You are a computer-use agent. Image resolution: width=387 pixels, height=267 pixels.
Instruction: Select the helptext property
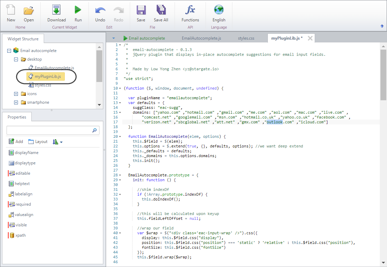coord(19,184)
